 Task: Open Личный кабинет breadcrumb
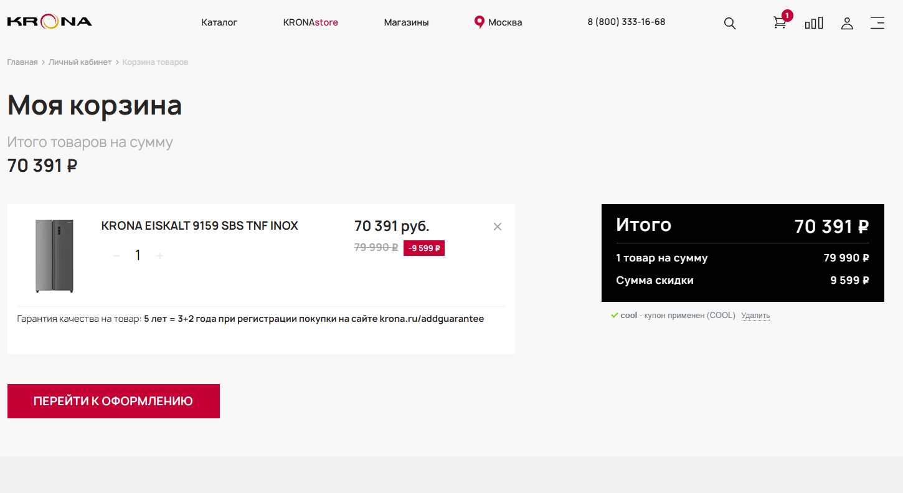80,62
